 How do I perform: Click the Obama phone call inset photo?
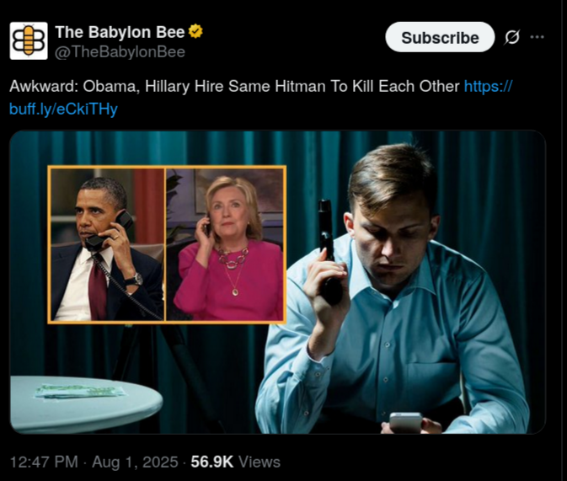107,244
